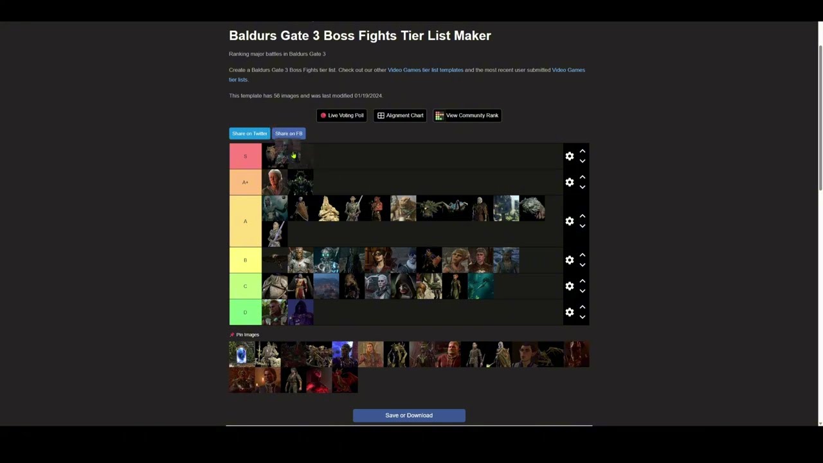Viewport: 823px width, 463px height.
Task: Move the B tier row down with its arrow
Action: (x=583, y=266)
